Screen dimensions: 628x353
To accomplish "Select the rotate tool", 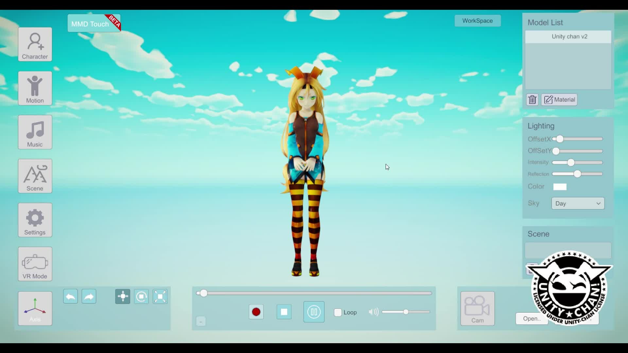I will [141, 296].
